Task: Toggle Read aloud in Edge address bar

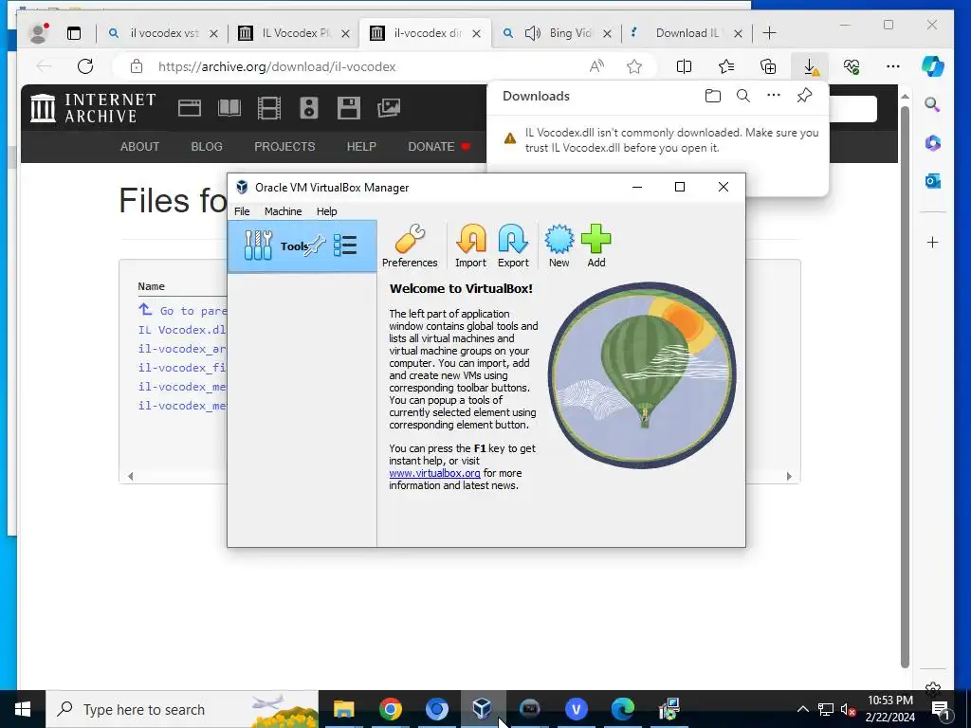Action: point(596,66)
